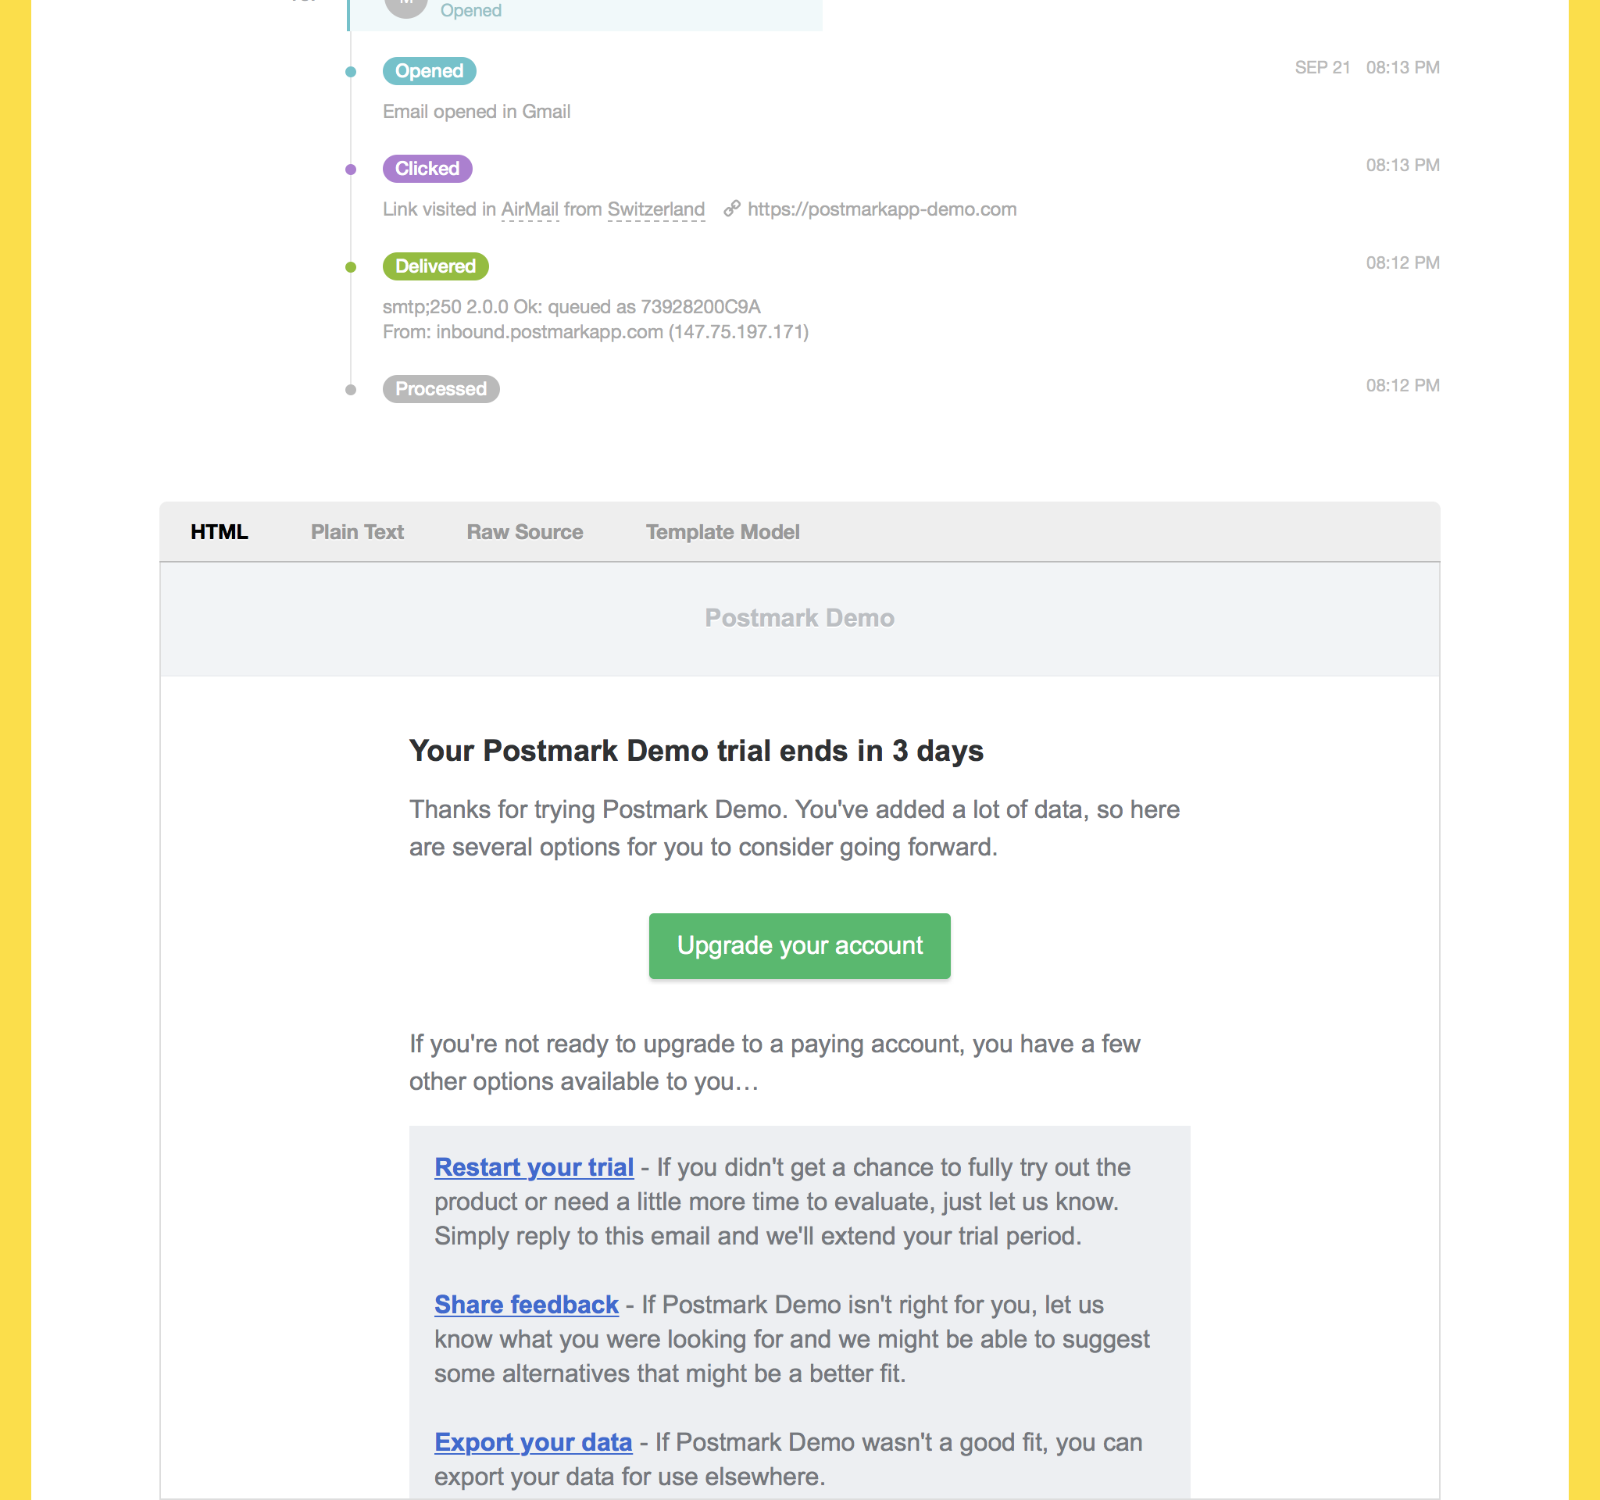Visit the https://postmarkapp-demo.com link
1600x1500 pixels.
pyautogui.click(x=882, y=209)
